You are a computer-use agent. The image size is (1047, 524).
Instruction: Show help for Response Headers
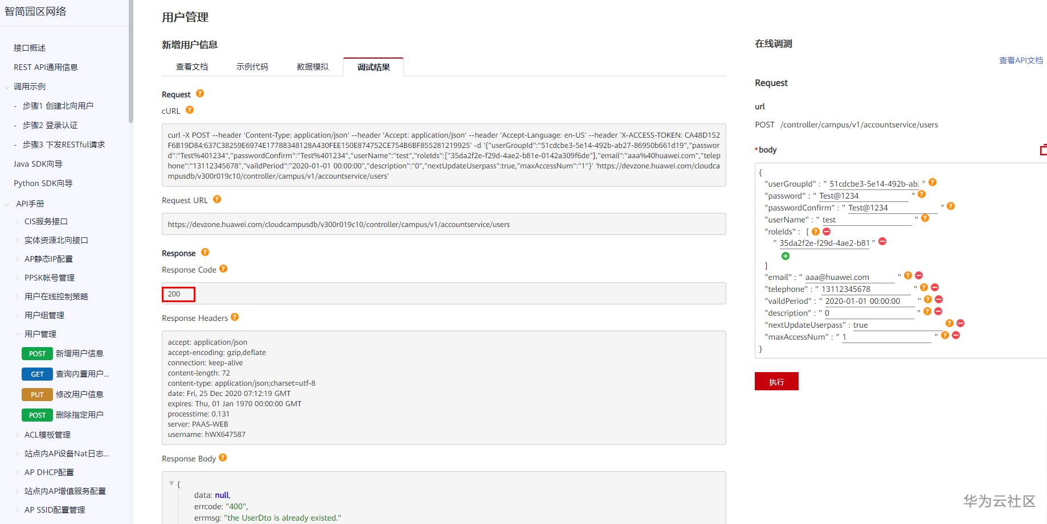click(235, 317)
